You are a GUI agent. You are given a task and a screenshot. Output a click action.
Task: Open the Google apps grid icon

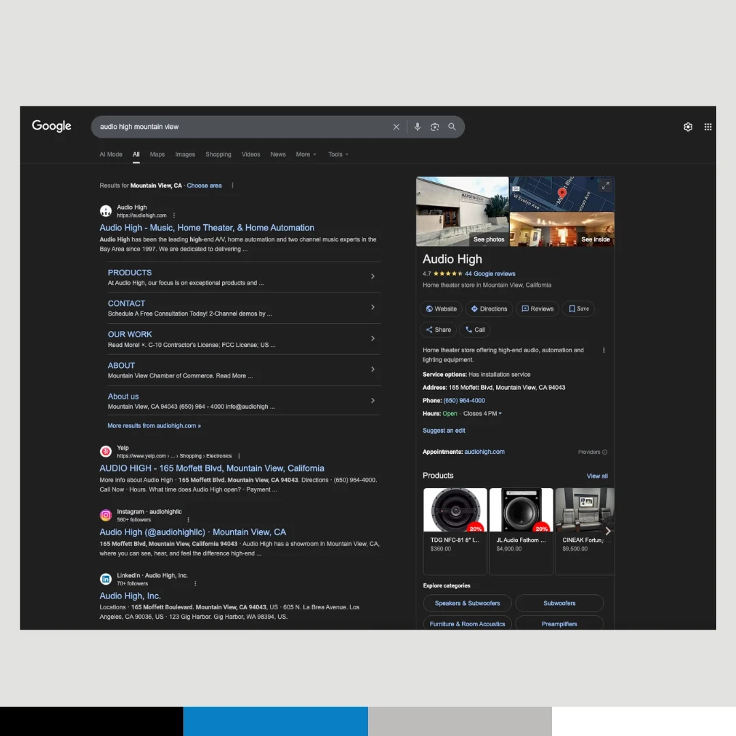click(x=708, y=127)
